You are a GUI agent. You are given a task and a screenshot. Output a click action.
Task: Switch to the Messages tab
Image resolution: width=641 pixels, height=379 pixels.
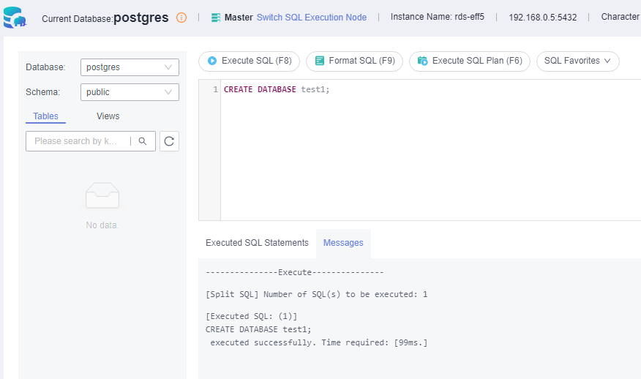(343, 243)
